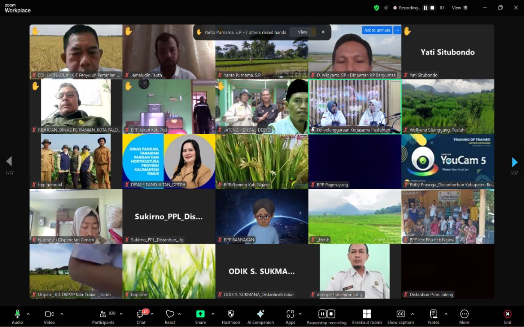The image size is (524, 327).
Task: Expand share options arrow beside Share
Action: [x=213, y=314]
